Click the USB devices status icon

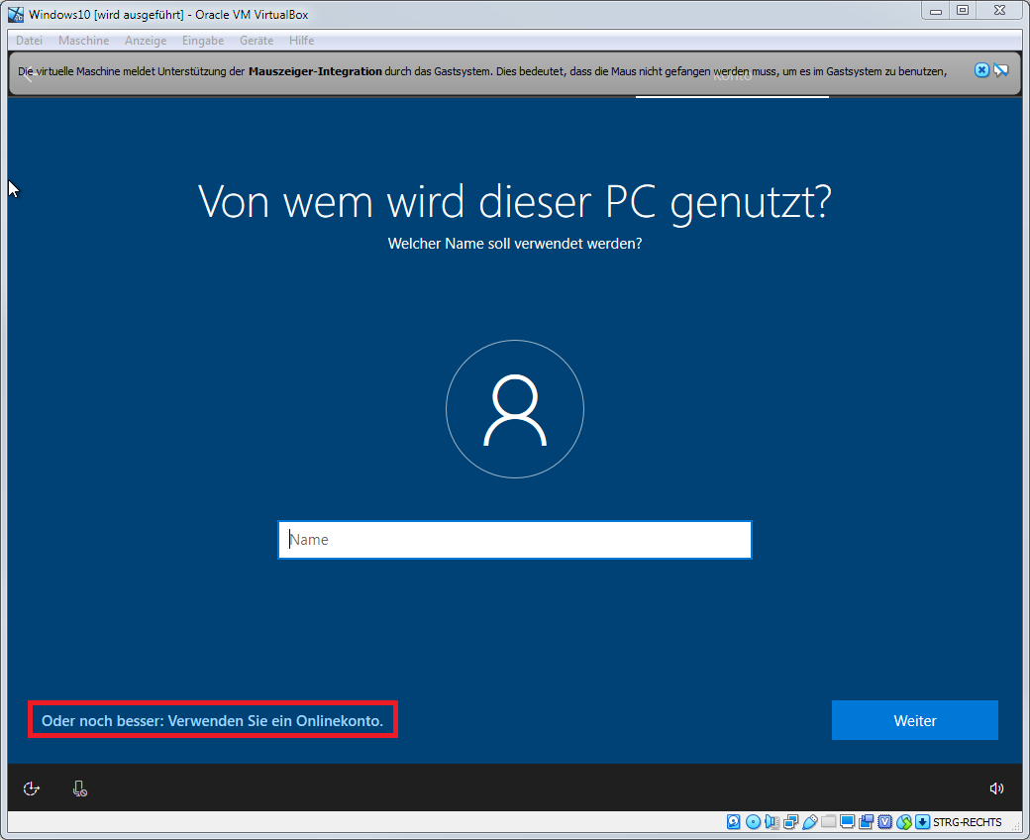tap(808, 822)
